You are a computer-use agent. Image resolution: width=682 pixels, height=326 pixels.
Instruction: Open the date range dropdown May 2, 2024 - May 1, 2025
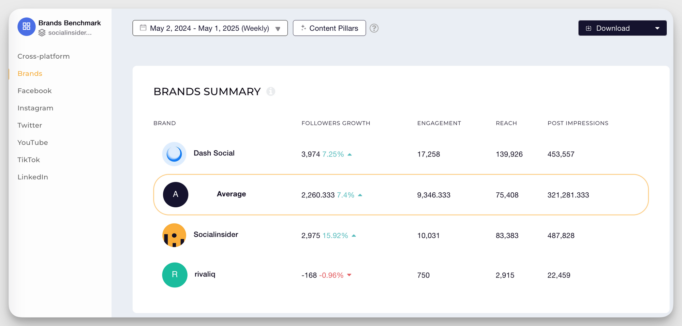[x=210, y=28]
